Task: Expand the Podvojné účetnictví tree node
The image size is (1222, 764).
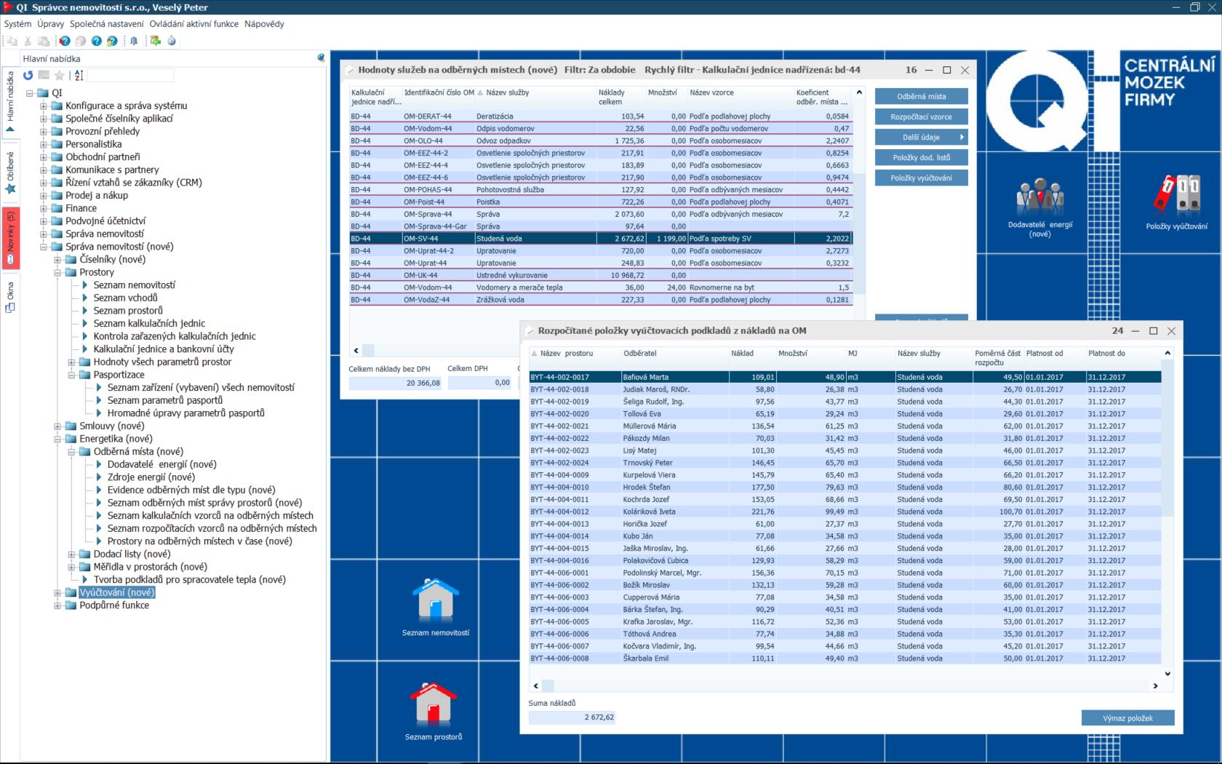Action: pyautogui.click(x=43, y=221)
